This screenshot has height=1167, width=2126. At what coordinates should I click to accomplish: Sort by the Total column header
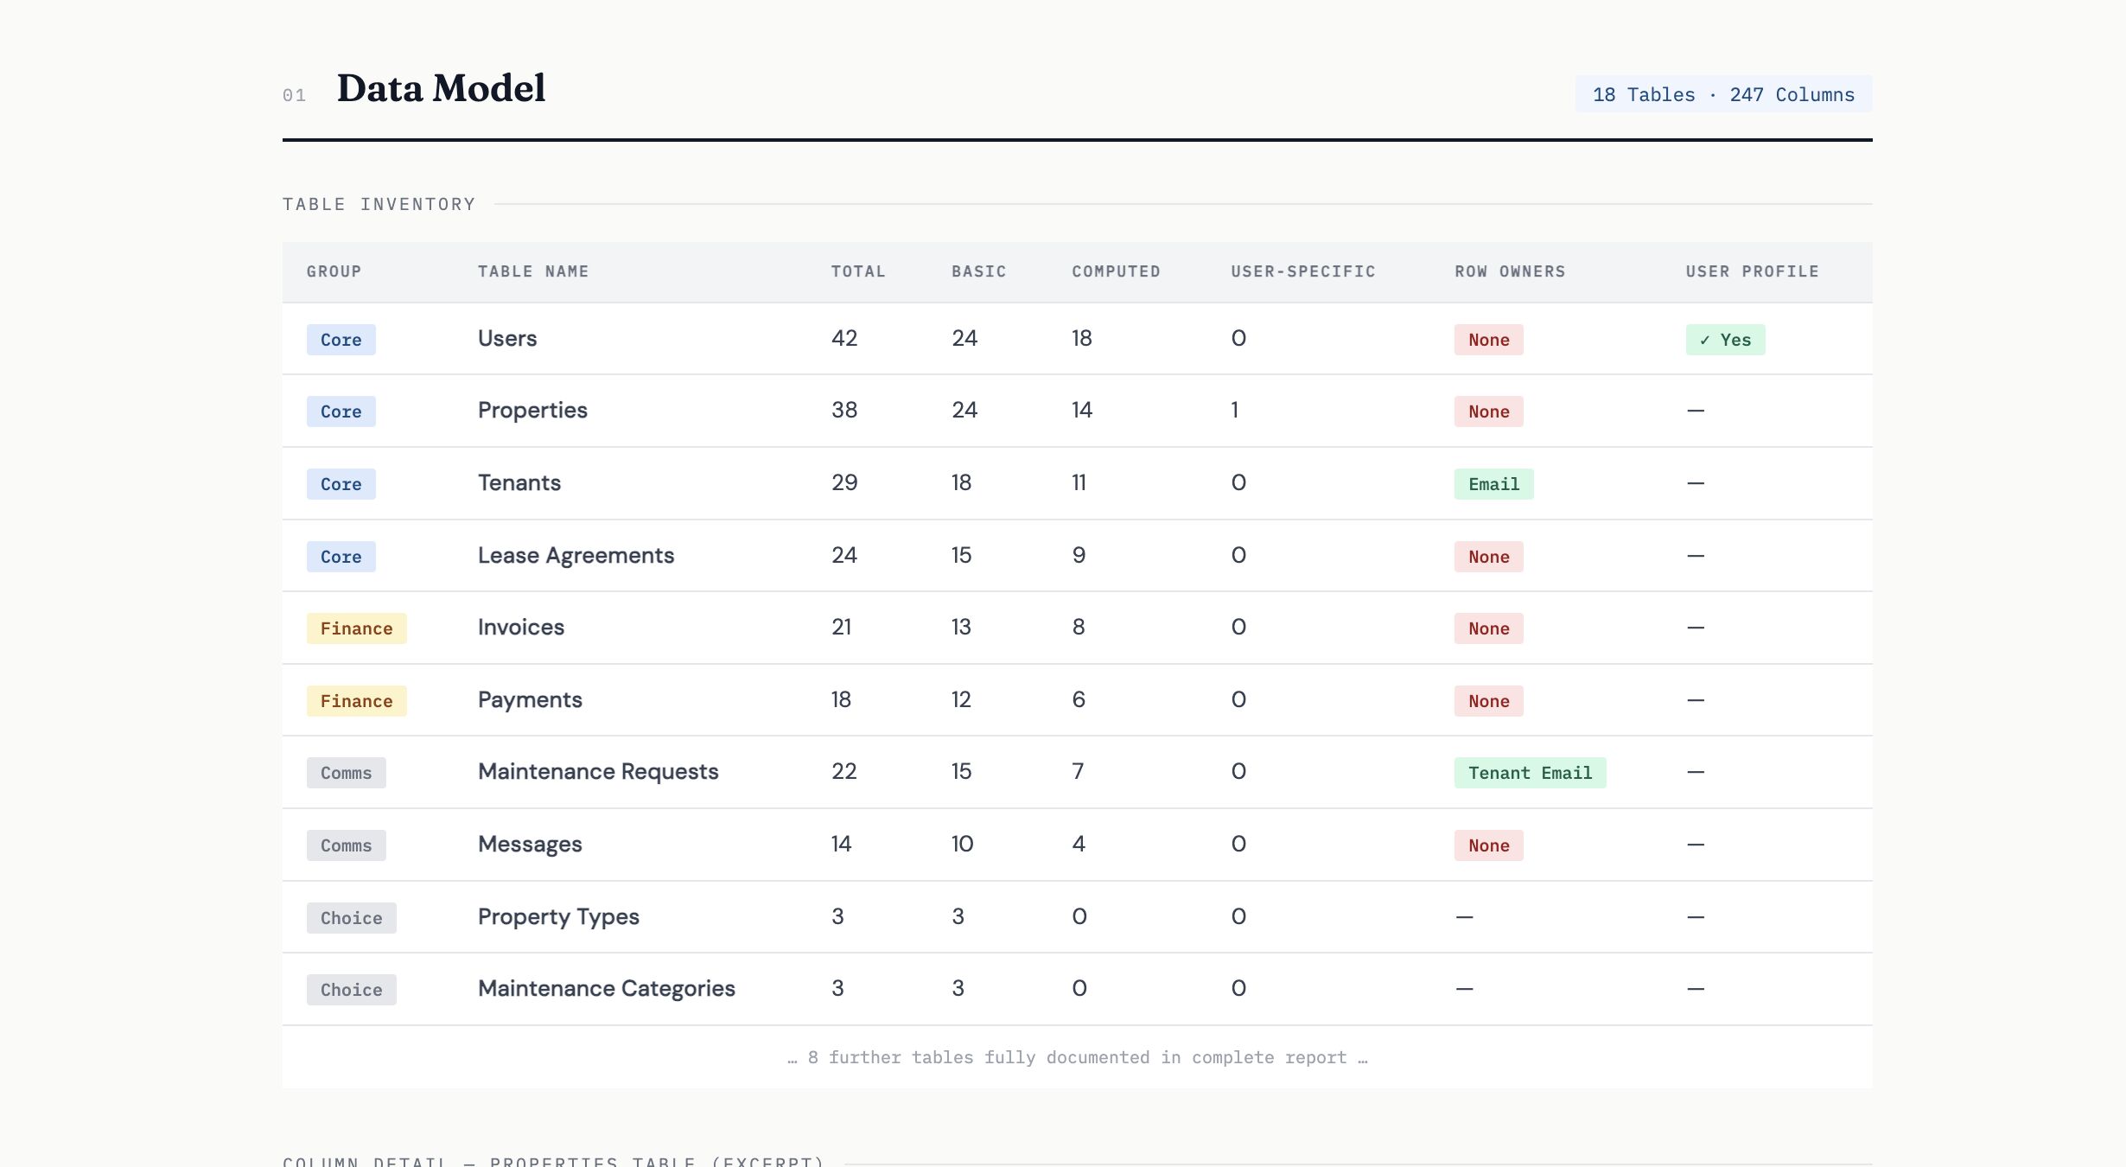pyautogui.click(x=857, y=271)
